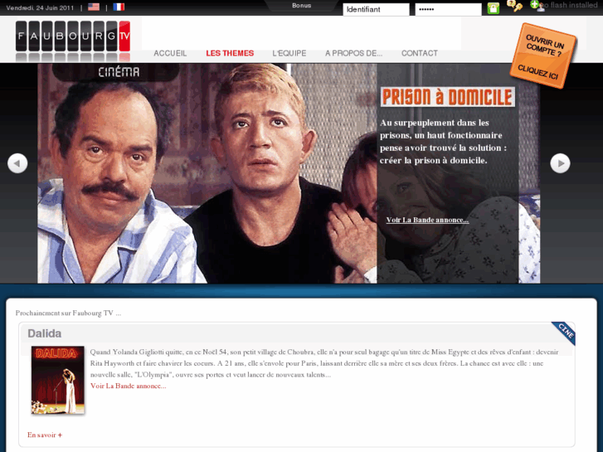Click the Dalida poster thumbnail

tap(58, 380)
